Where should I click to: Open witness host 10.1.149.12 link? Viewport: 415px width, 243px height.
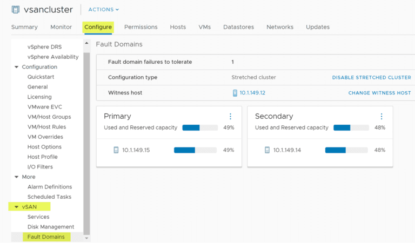(252, 93)
